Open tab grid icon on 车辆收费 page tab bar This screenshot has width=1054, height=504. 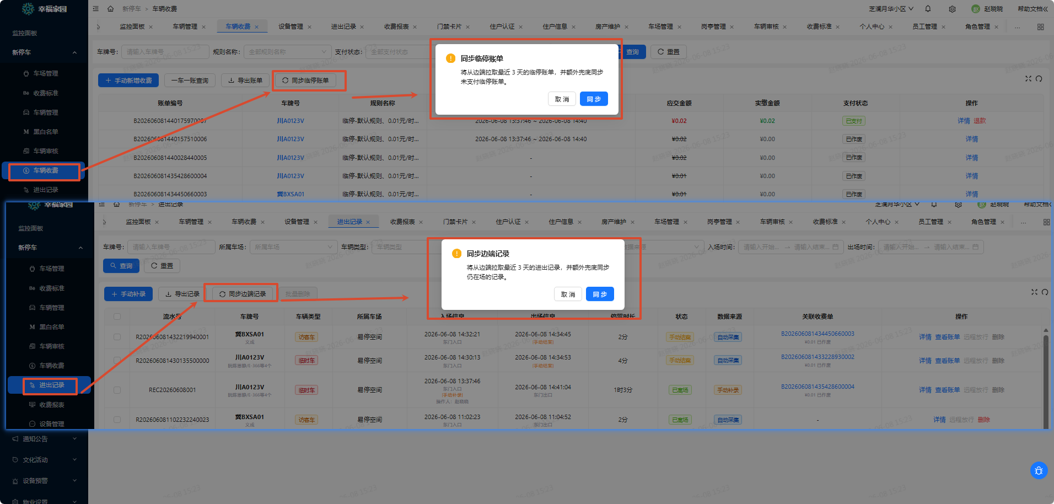[1040, 26]
